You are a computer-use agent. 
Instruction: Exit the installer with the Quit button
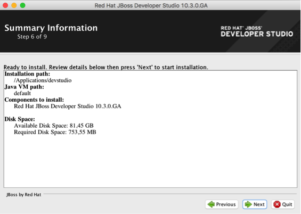(x=283, y=204)
